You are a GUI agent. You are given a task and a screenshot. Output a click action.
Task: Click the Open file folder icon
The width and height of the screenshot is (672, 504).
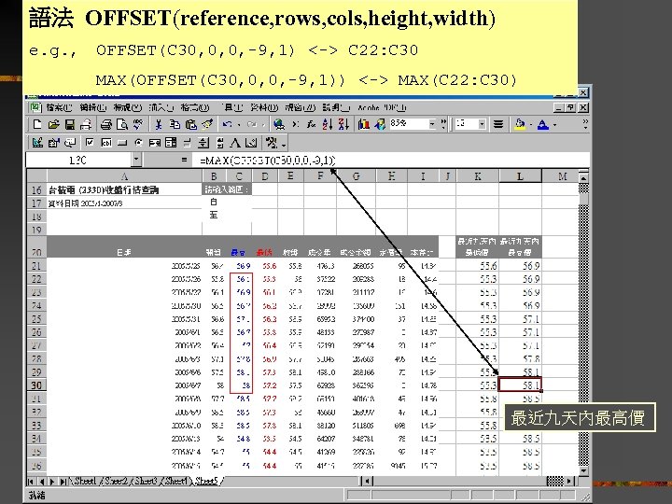click(x=53, y=124)
